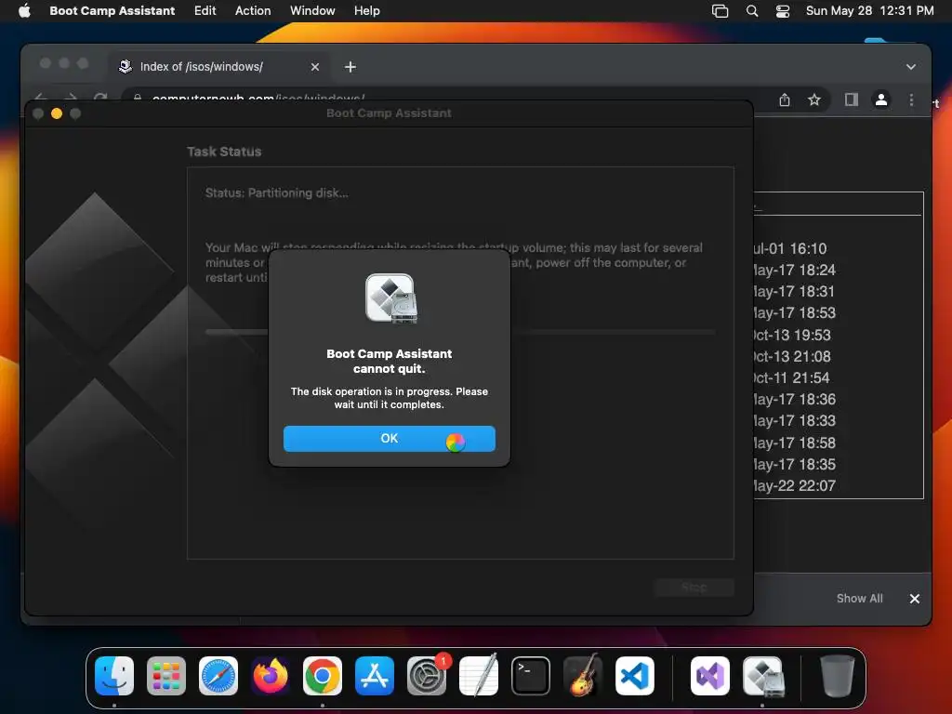Open Launchpad from the Dock
Viewport: 952px width, 714px height.
click(166, 676)
